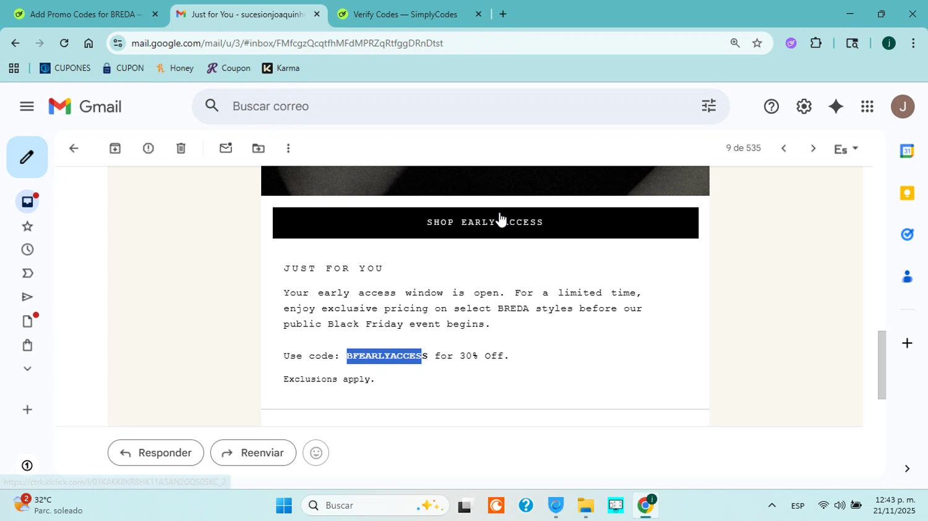Go to browser home page

click(88, 43)
